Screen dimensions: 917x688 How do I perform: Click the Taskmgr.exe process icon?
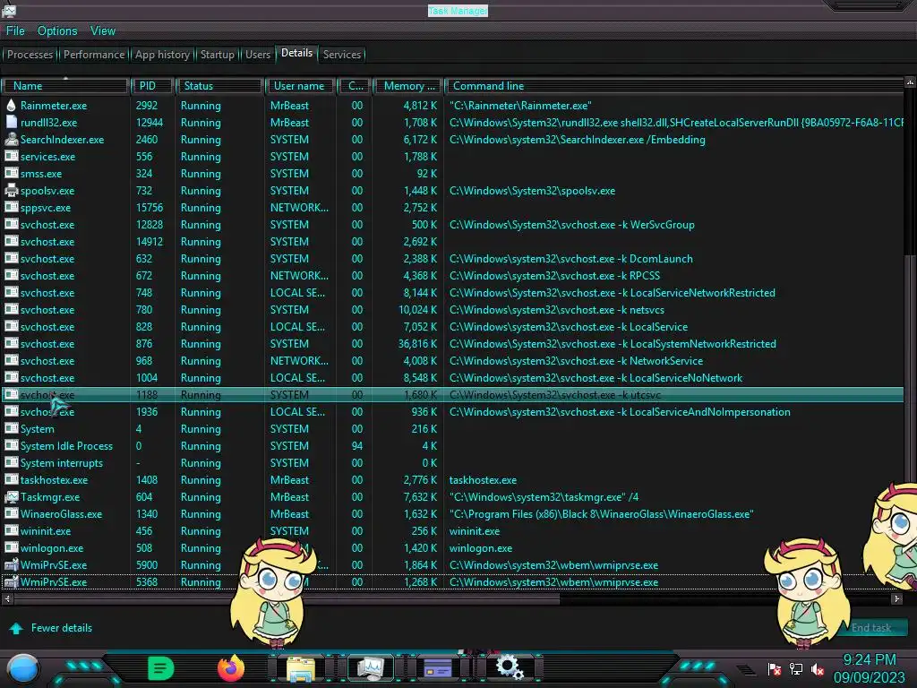pyautogui.click(x=11, y=496)
